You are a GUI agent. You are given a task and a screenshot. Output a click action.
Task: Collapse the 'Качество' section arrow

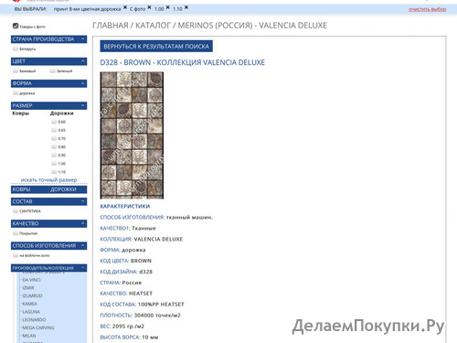(x=82, y=223)
